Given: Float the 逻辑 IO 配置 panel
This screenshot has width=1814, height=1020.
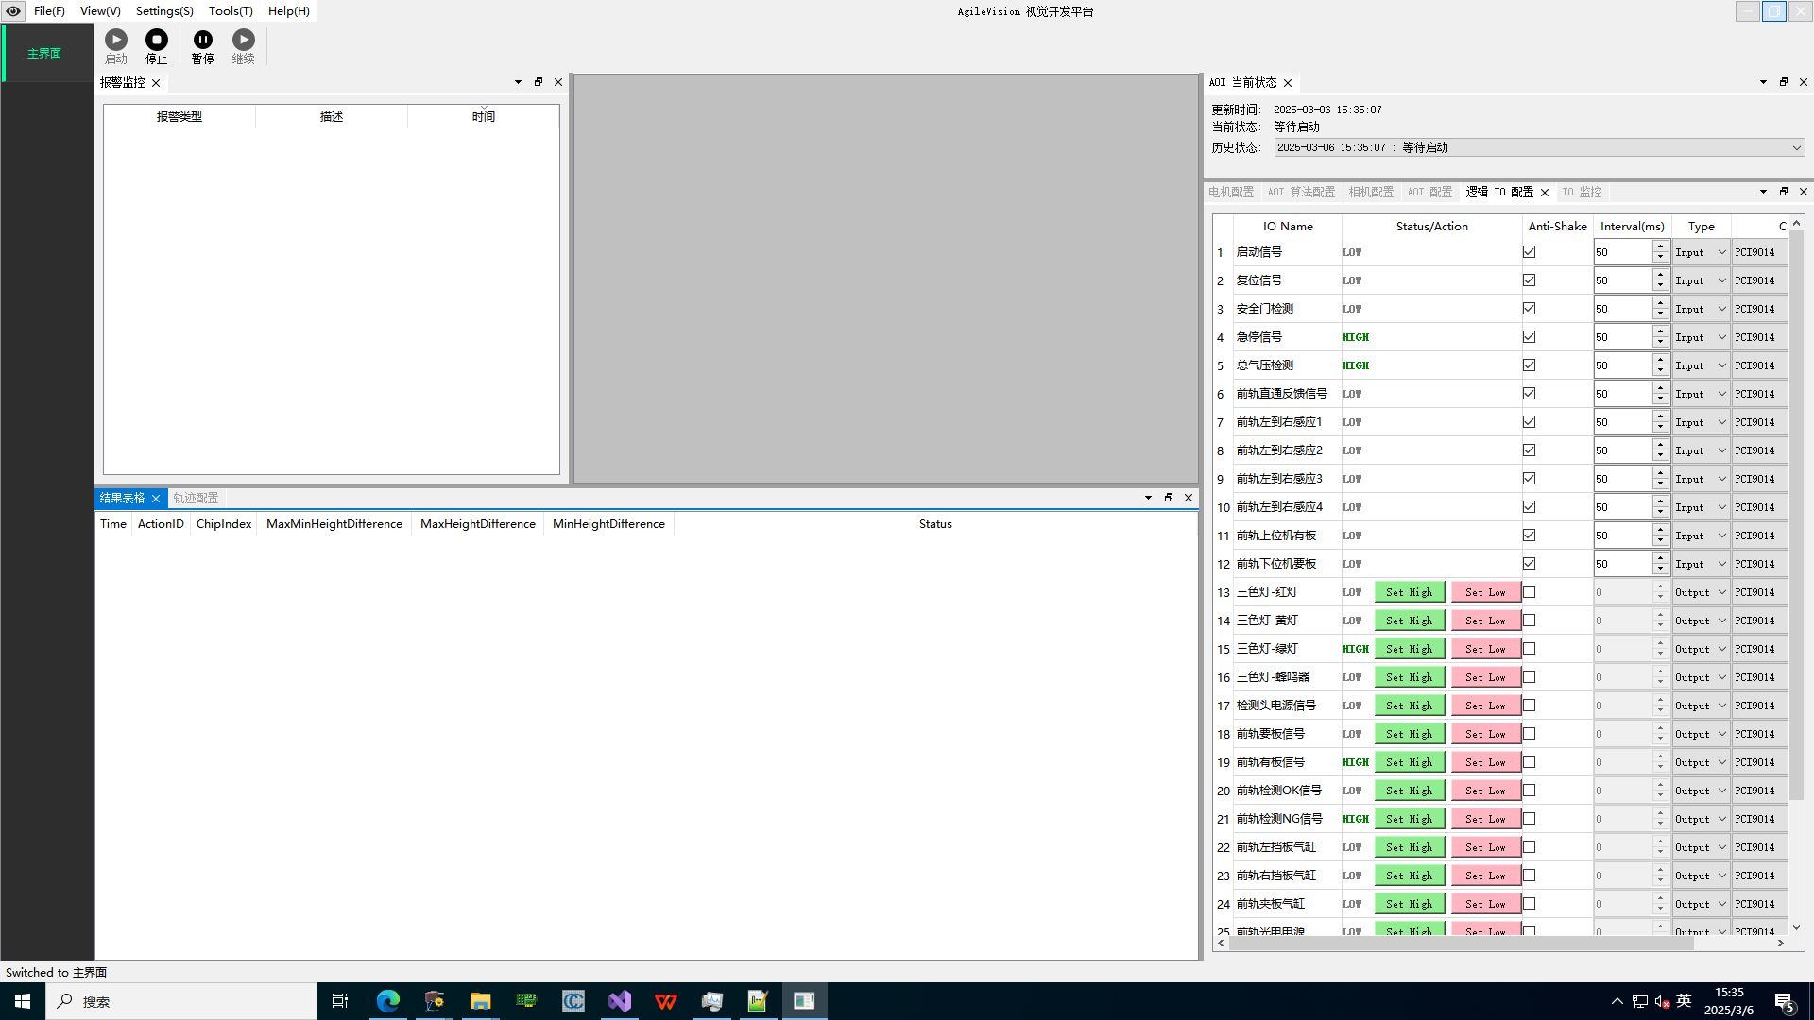Looking at the screenshot, I should tap(1784, 192).
